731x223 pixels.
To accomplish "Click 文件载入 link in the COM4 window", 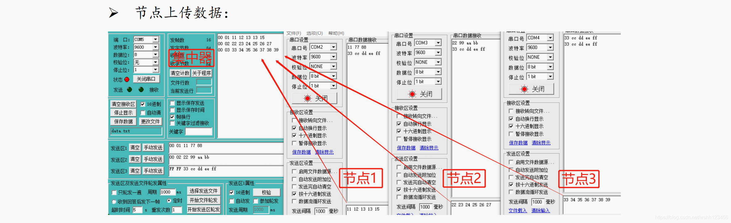I will pos(518,211).
